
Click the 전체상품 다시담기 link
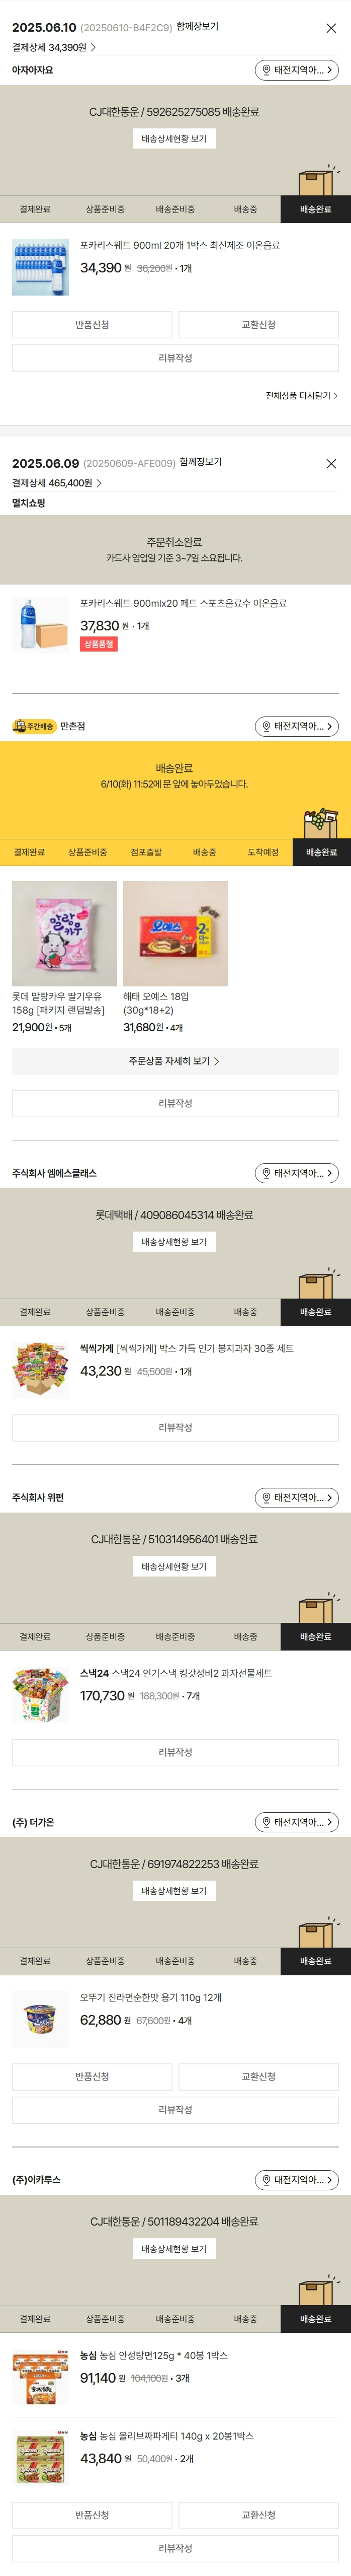(x=301, y=396)
